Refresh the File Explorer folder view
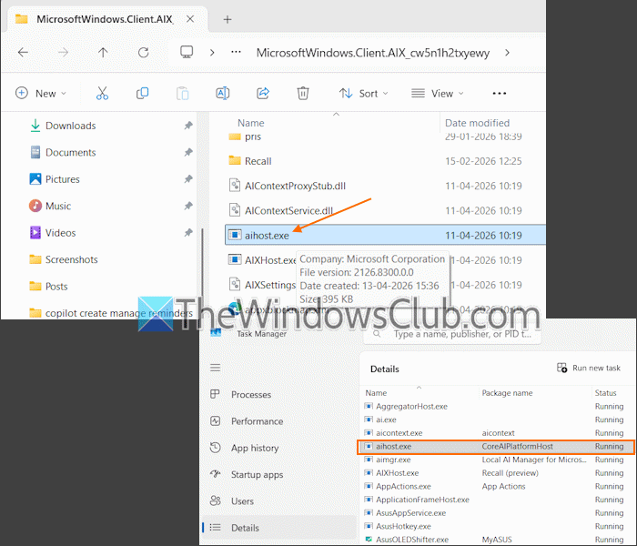This screenshot has height=546, width=637. pos(144,53)
